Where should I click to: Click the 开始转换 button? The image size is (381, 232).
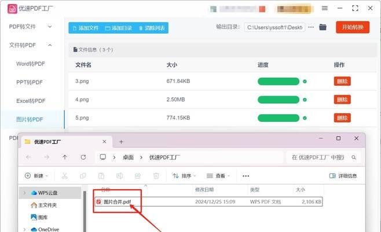353,27
